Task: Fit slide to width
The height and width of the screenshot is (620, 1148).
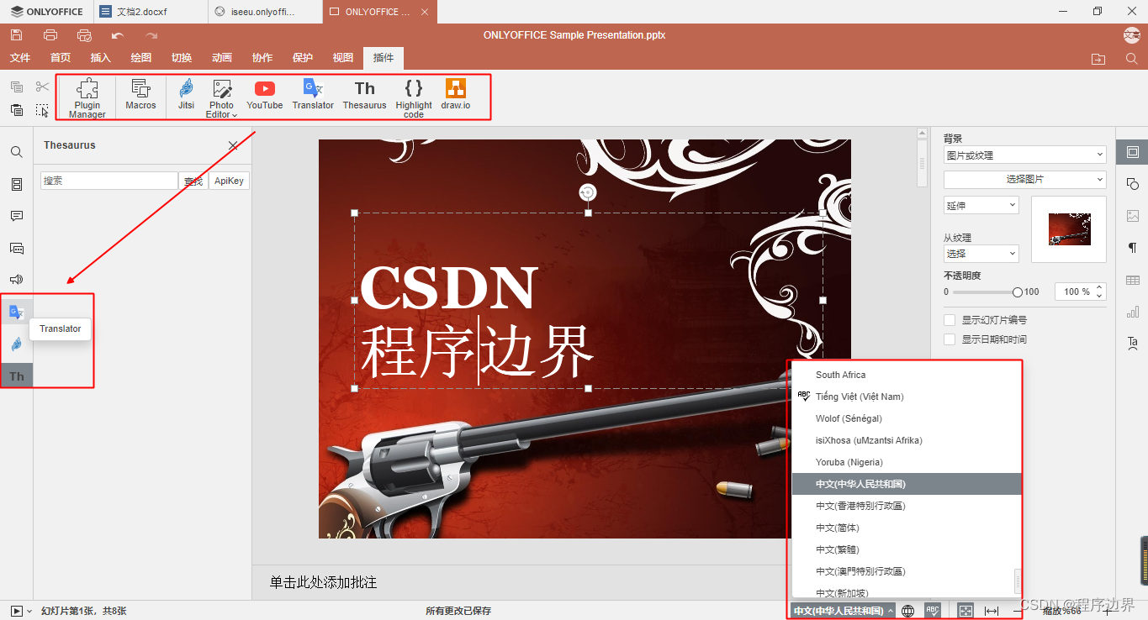Action: click(x=992, y=611)
